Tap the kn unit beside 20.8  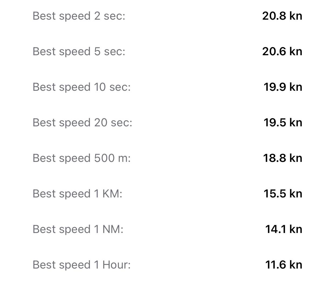[x=296, y=16]
